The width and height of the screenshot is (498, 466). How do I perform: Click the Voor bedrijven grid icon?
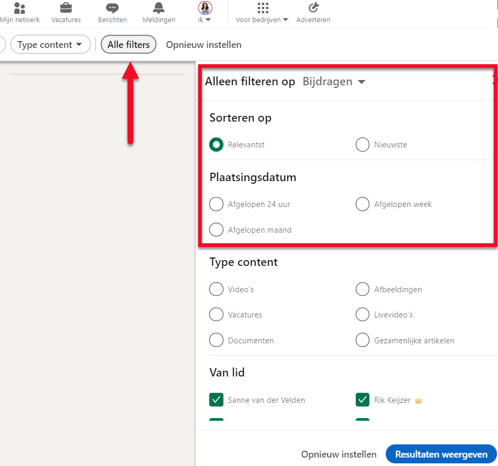point(263,7)
